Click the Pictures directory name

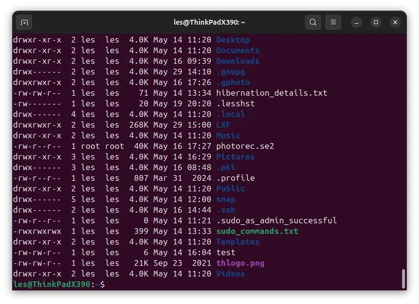pyautogui.click(x=235, y=157)
